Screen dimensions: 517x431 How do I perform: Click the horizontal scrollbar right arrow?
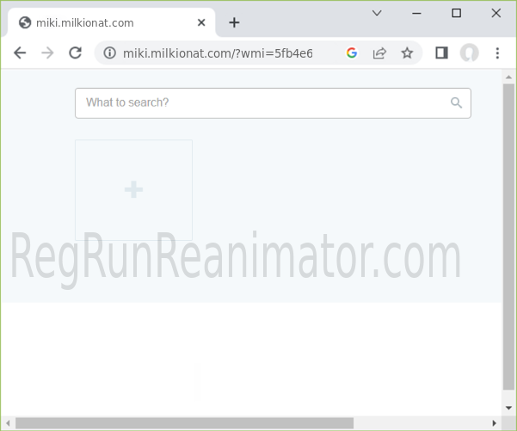(x=494, y=422)
